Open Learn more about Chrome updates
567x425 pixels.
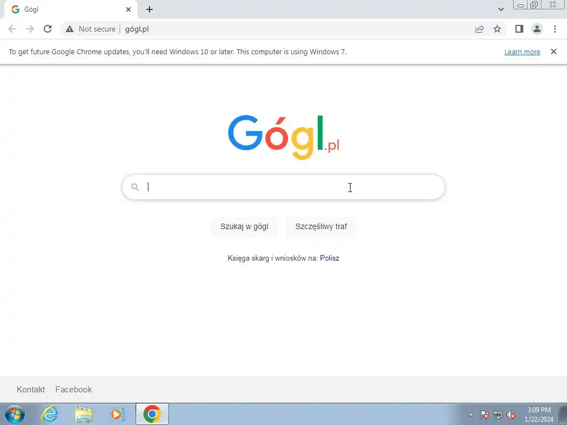click(x=522, y=51)
